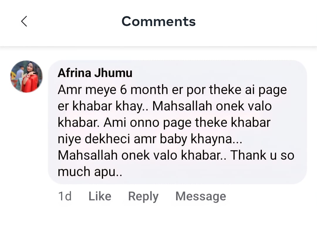This screenshot has width=317, height=226.
Task: Tap the 1d comment timestamp
Action: click(65, 196)
